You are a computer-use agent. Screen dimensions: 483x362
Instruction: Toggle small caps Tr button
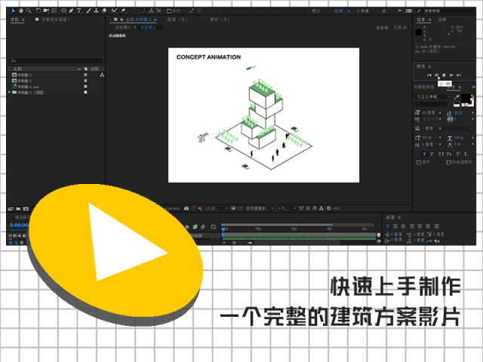(449, 154)
